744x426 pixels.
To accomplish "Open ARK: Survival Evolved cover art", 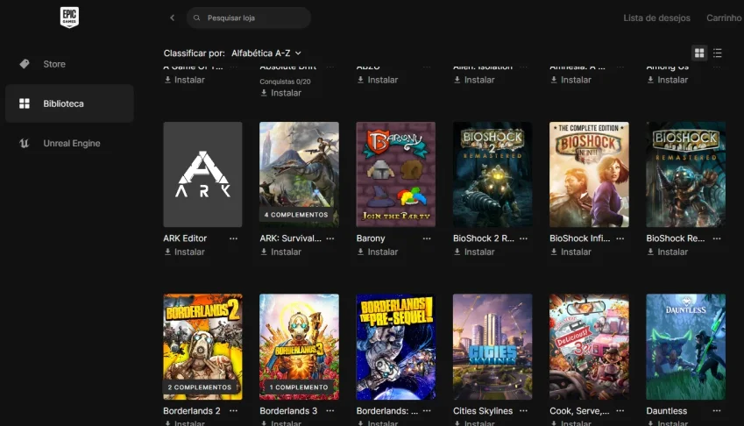I will click(x=300, y=174).
